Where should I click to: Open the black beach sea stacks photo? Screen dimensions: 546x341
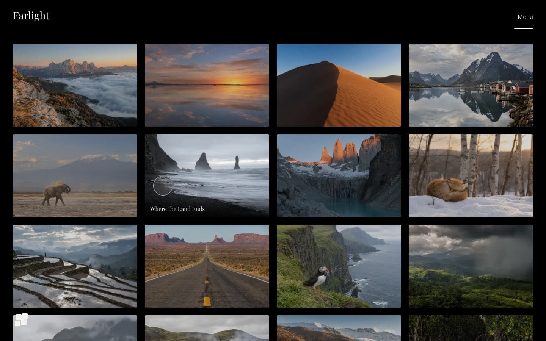pos(207,175)
